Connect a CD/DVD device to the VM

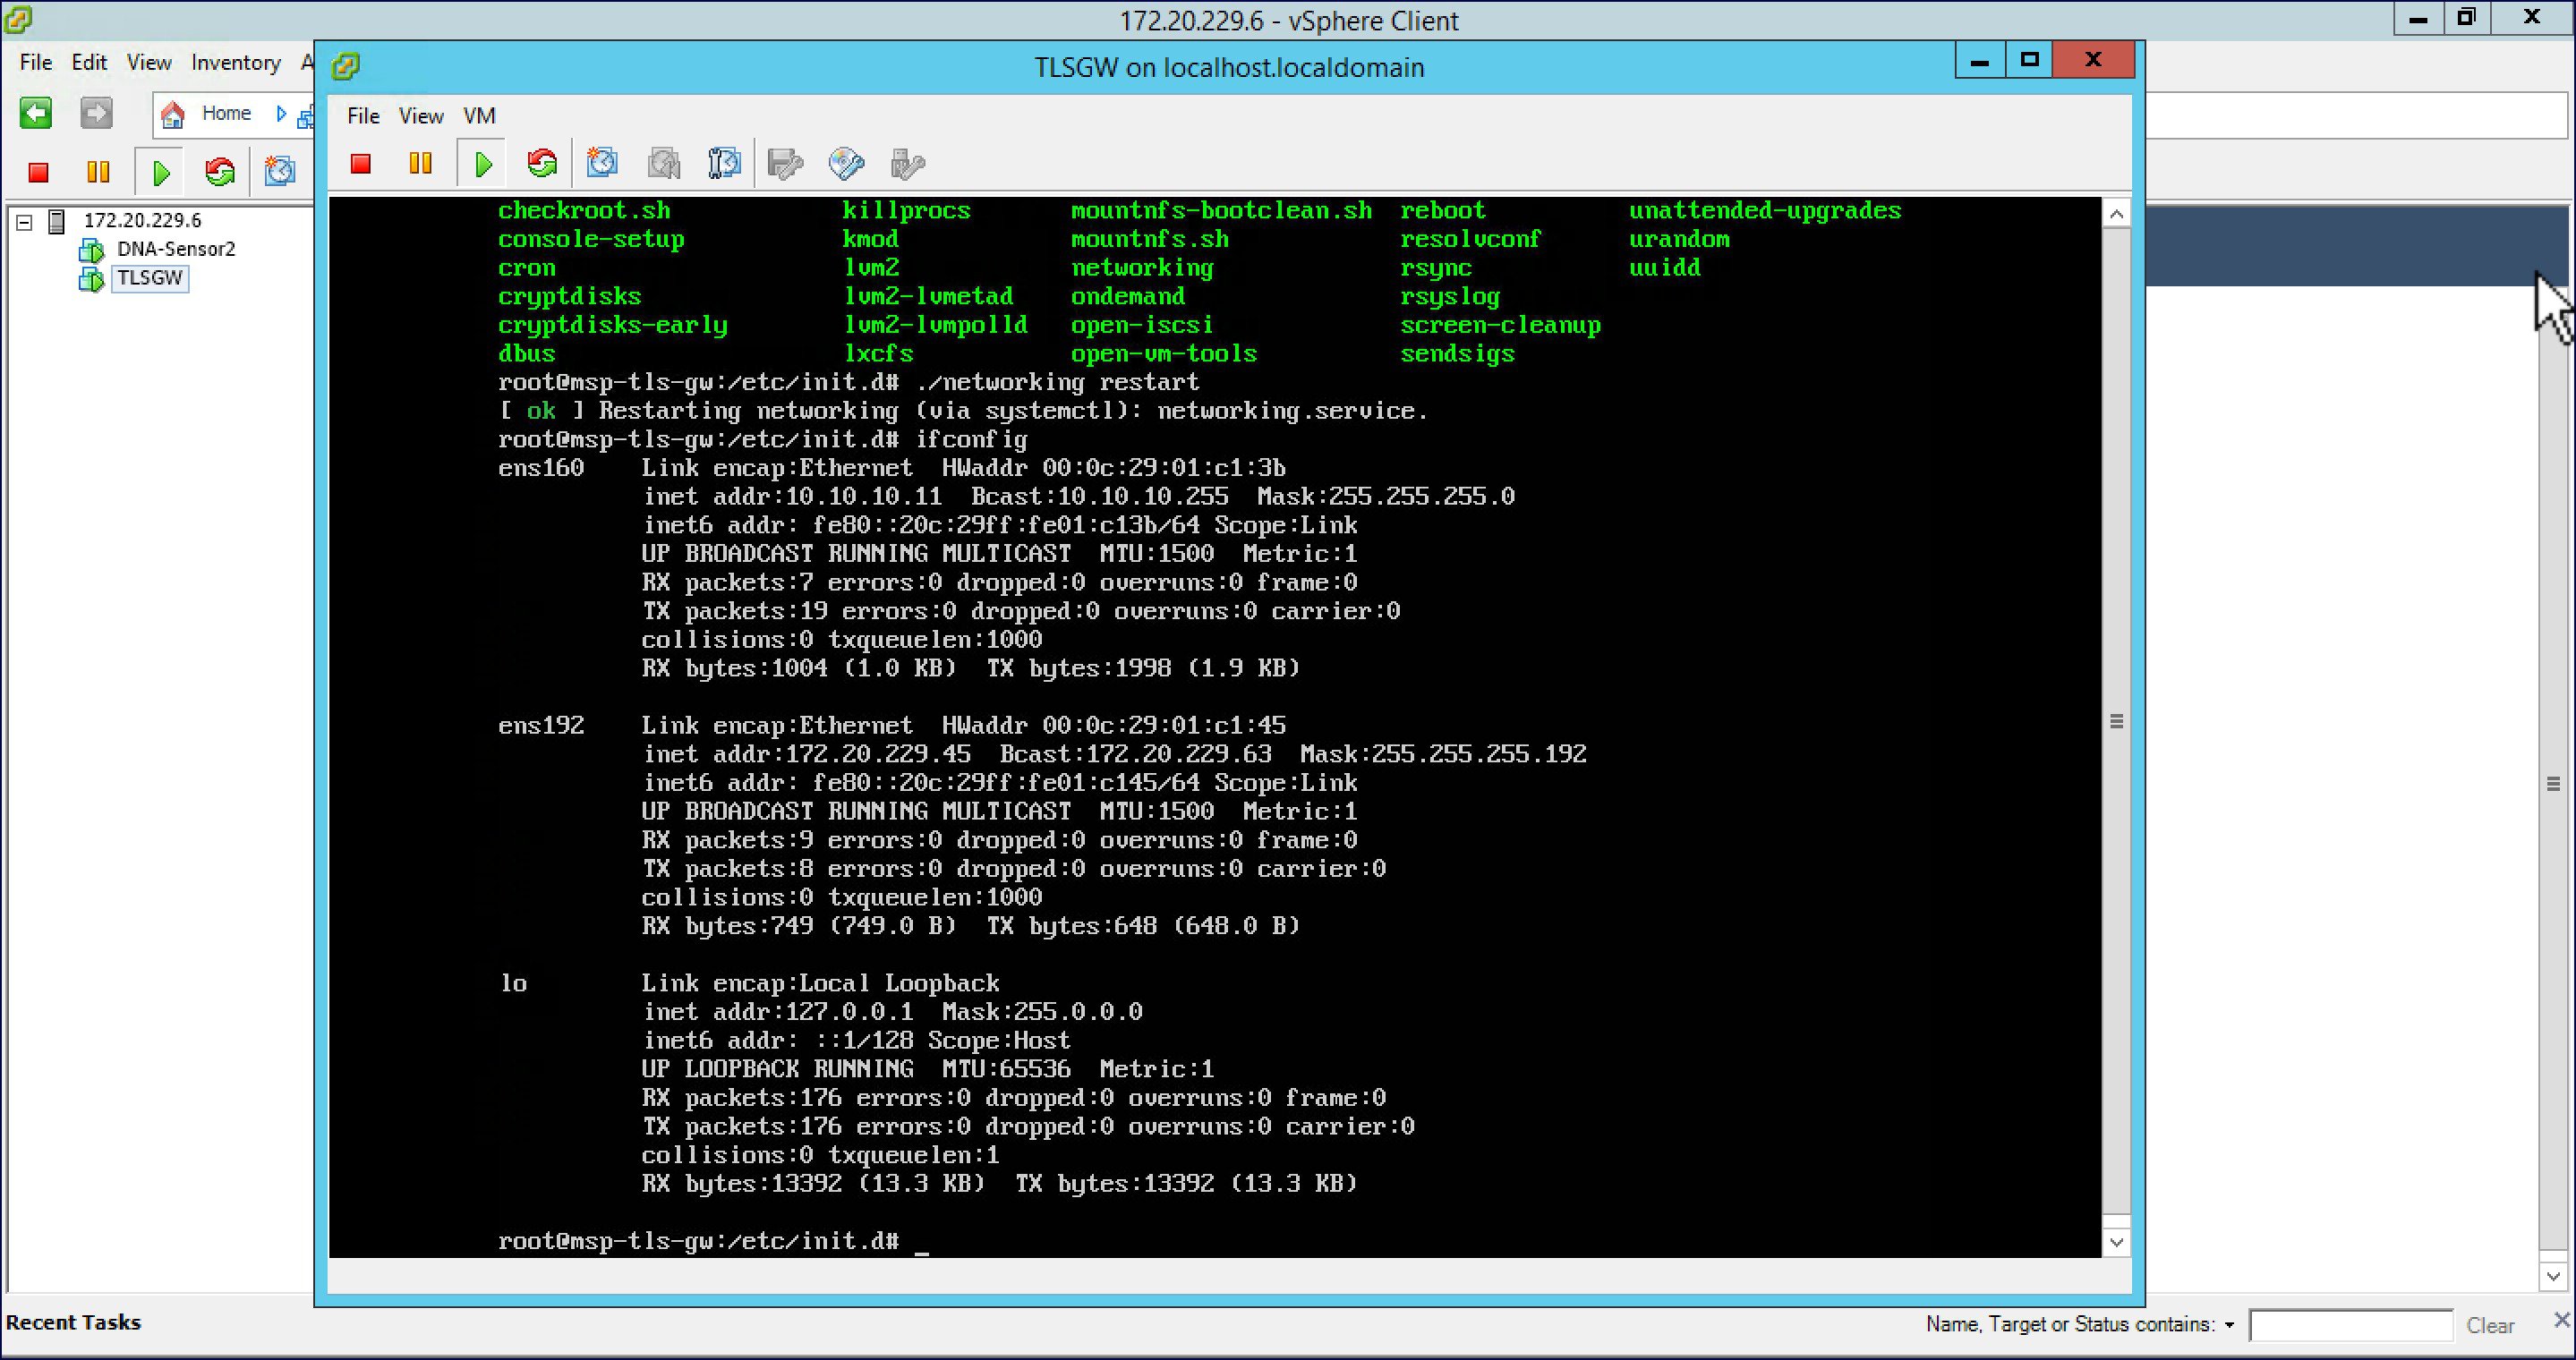(845, 163)
